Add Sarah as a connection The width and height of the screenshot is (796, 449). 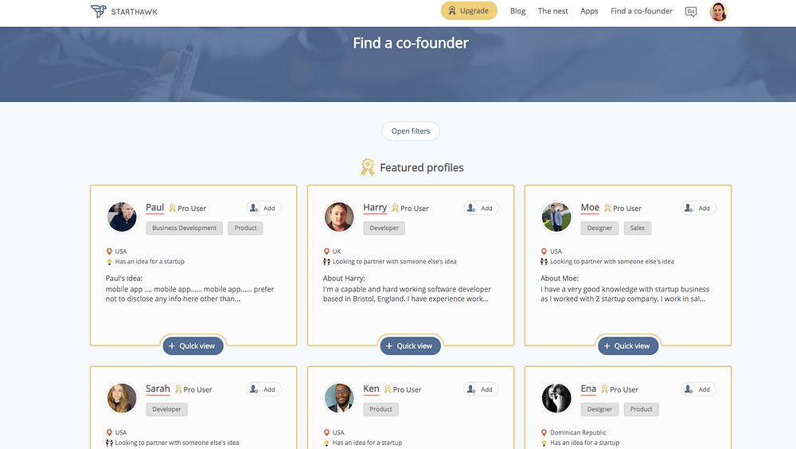point(263,389)
